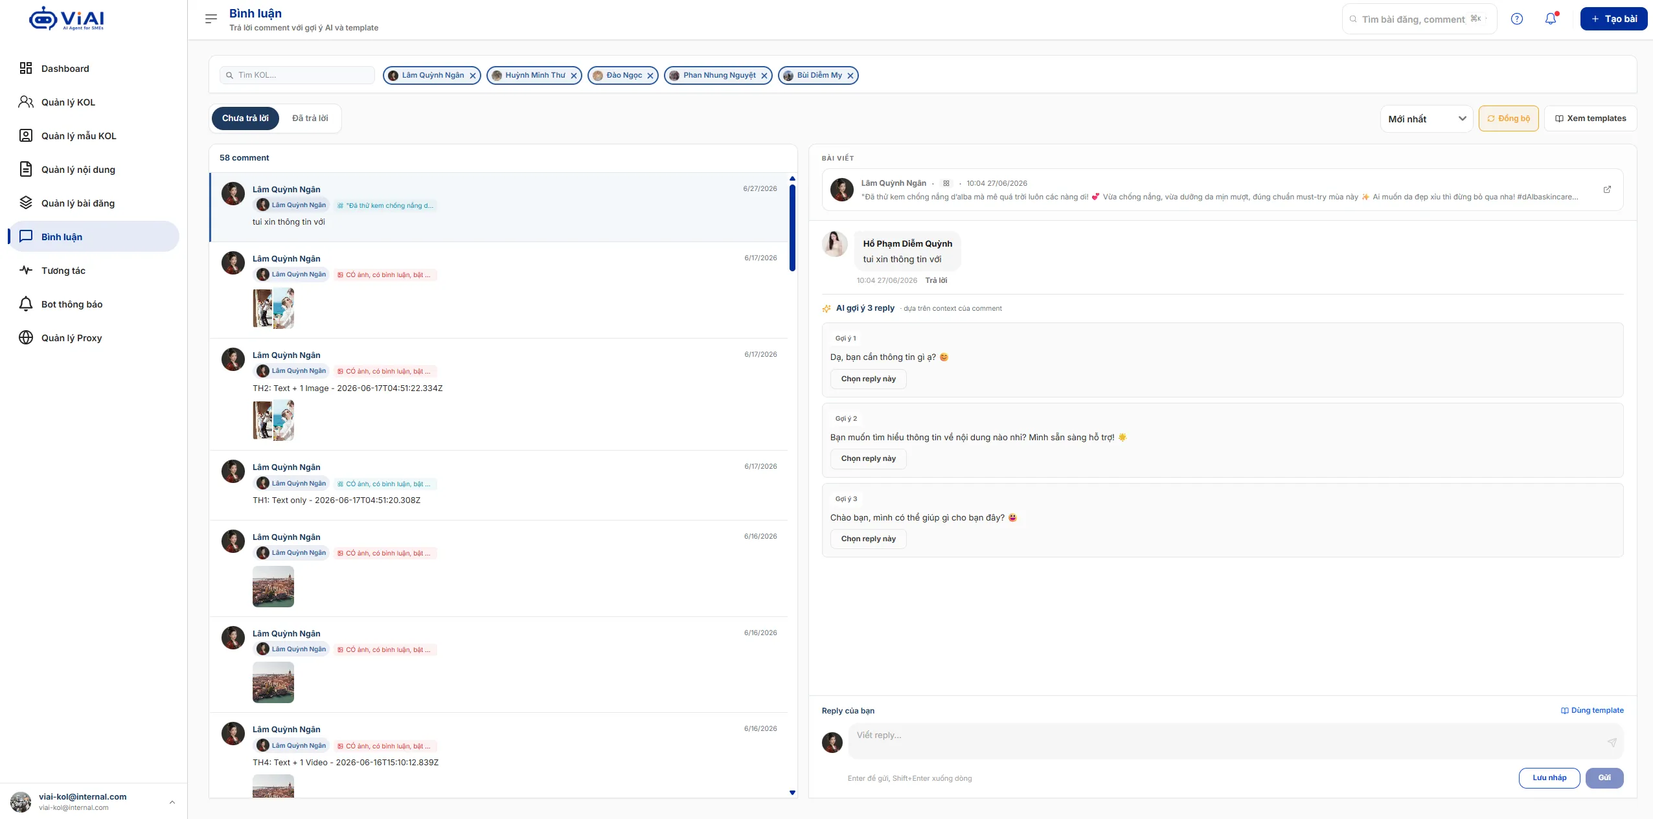Click Gửi send button
The image size is (1653, 819).
[x=1604, y=778]
